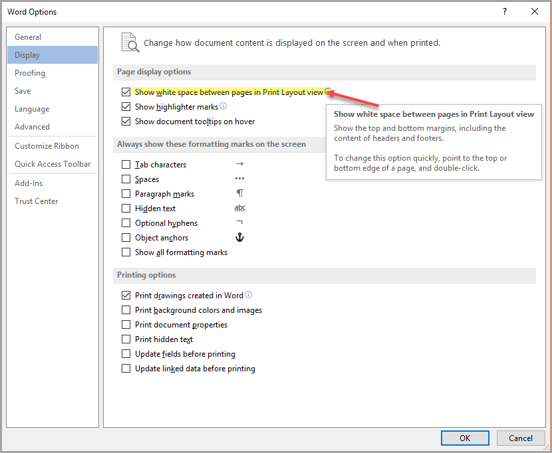Enable the Paragraph marks checkbox
Viewport: 552px width, 453px height.
[x=126, y=194]
